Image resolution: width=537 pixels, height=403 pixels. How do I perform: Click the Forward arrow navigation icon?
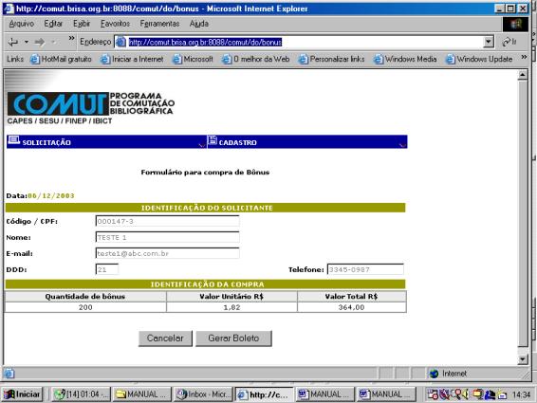click(40, 42)
